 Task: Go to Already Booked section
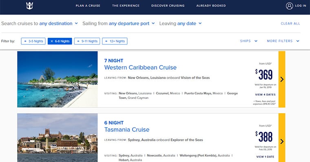point(211,6)
